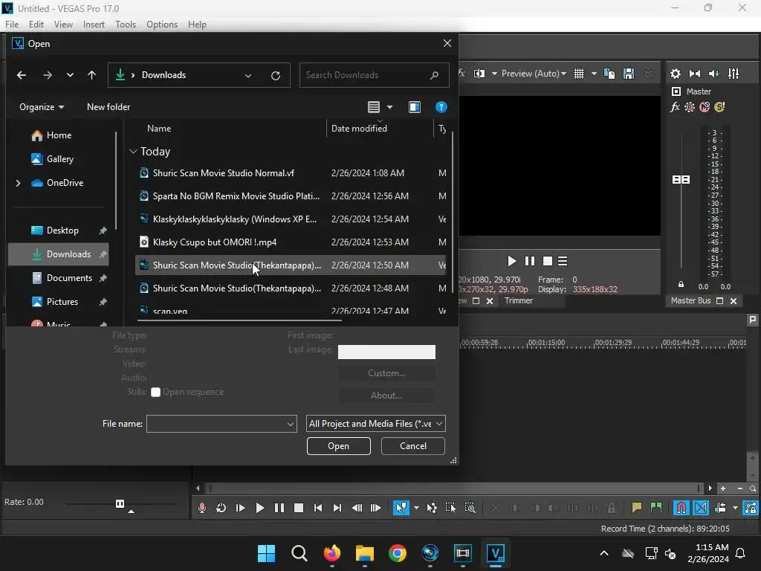This screenshot has height=571, width=761.
Task: Click New folder in the dialog
Action: 109,107
